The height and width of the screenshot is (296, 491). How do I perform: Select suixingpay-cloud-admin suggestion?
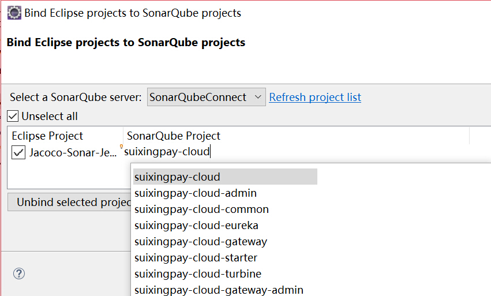(x=196, y=193)
